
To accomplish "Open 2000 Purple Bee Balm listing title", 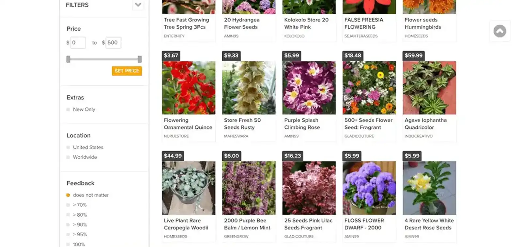I will click(247, 224).
